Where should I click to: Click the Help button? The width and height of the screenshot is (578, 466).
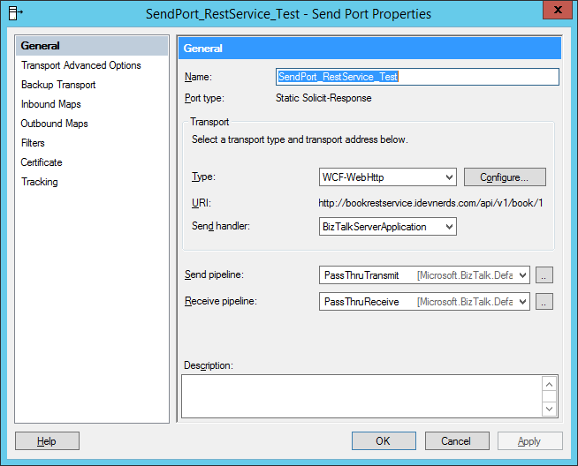click(x=47, y=441)
